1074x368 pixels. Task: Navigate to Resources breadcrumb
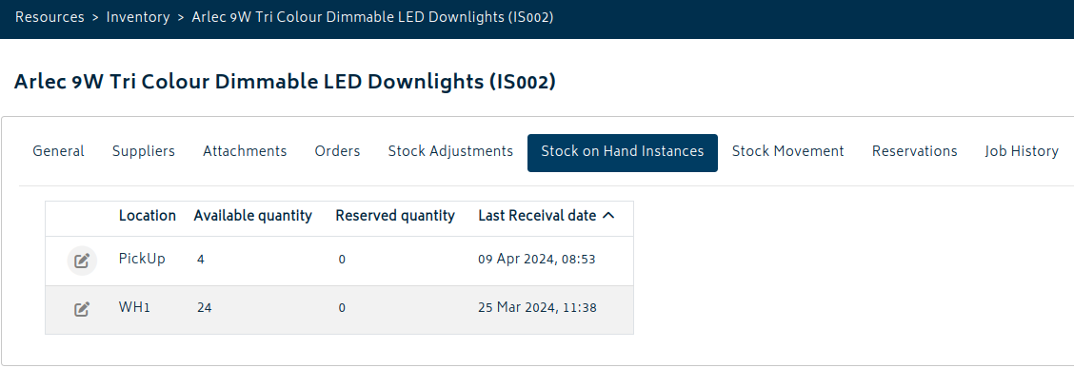pyautogui.click(x=50, y=17)
